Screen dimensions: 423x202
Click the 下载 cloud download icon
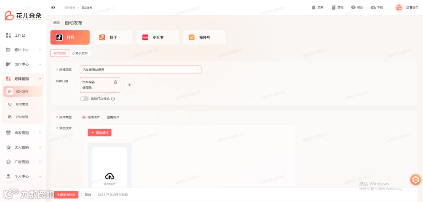click(x=373, y=7)
